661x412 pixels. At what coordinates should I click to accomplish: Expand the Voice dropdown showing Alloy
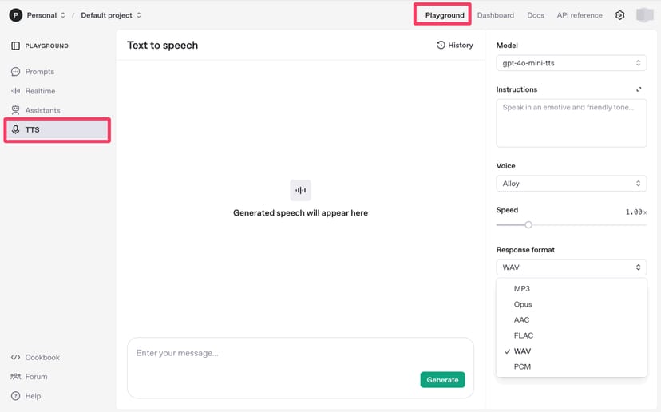coord(571,184)
